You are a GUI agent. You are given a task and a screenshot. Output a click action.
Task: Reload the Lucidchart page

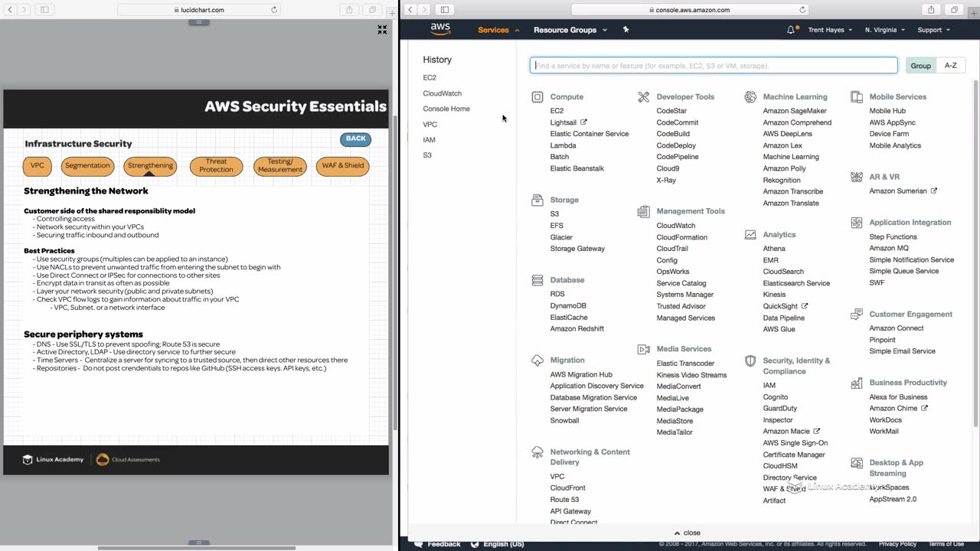click(274, 10)
